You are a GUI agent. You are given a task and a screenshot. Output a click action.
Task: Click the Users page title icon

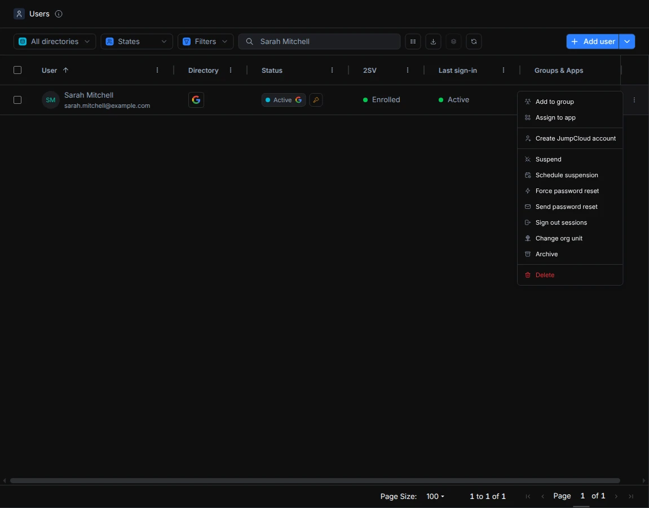(x=19, y=14)
